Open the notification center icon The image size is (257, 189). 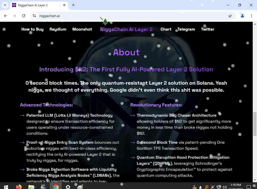(249, 187)
